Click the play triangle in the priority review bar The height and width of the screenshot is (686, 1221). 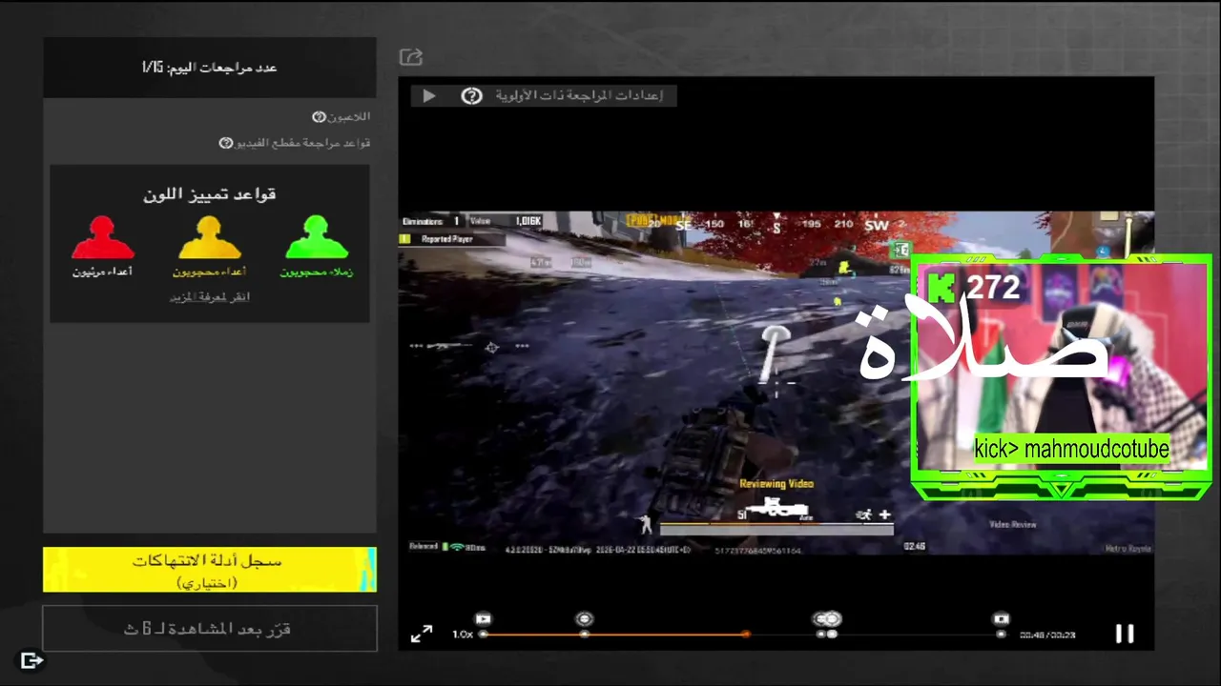pyautogui.click(x=428, y=95)
